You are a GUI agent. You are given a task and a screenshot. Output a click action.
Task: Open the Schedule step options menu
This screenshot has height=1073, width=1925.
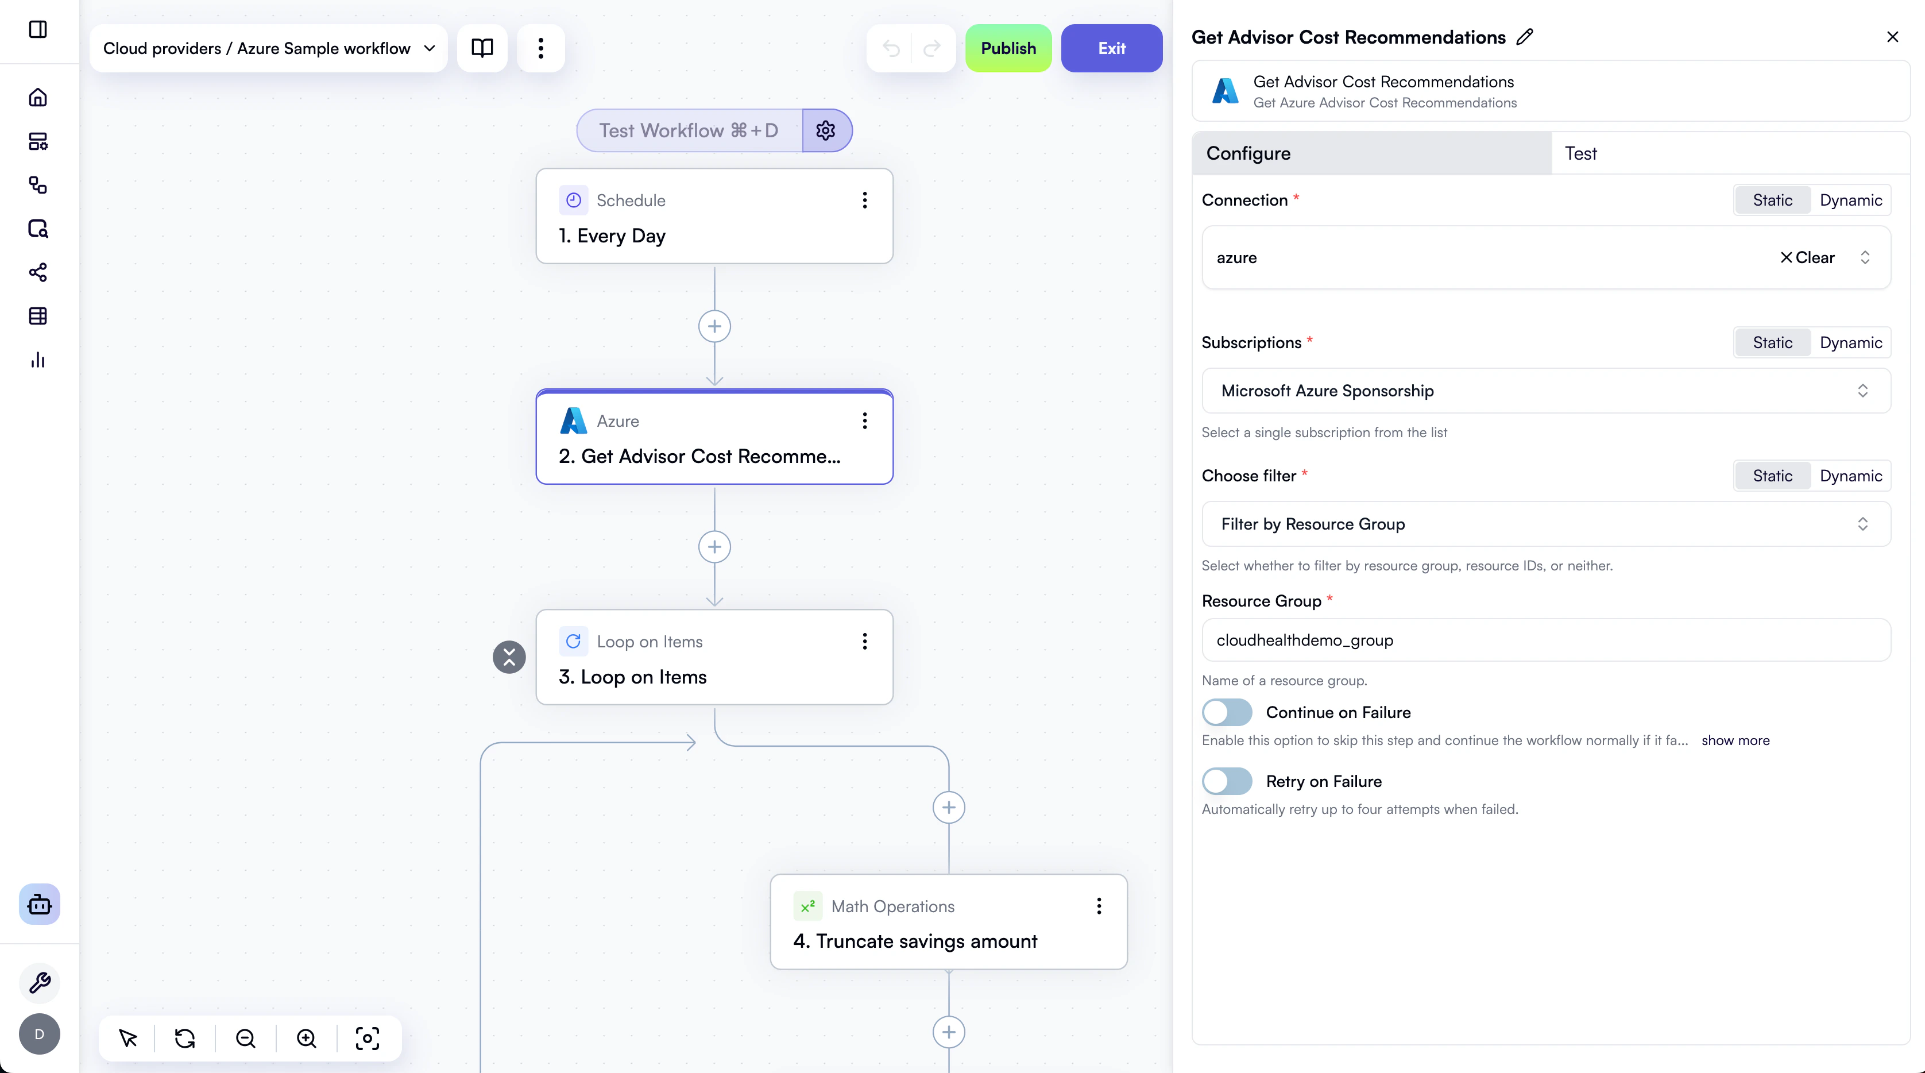[x=864, y=199]
